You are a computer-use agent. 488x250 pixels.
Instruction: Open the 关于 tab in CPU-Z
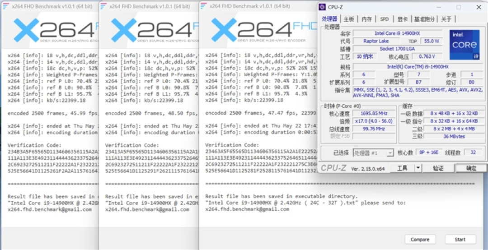pos(446,19)
